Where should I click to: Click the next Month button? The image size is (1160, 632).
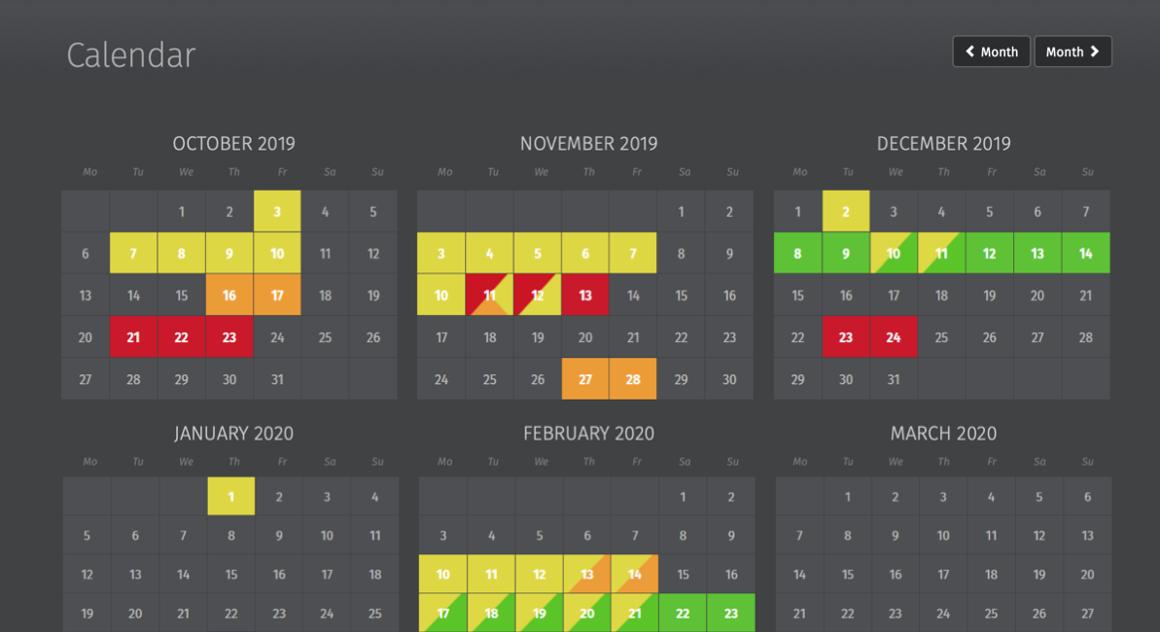pos(1072,52)
